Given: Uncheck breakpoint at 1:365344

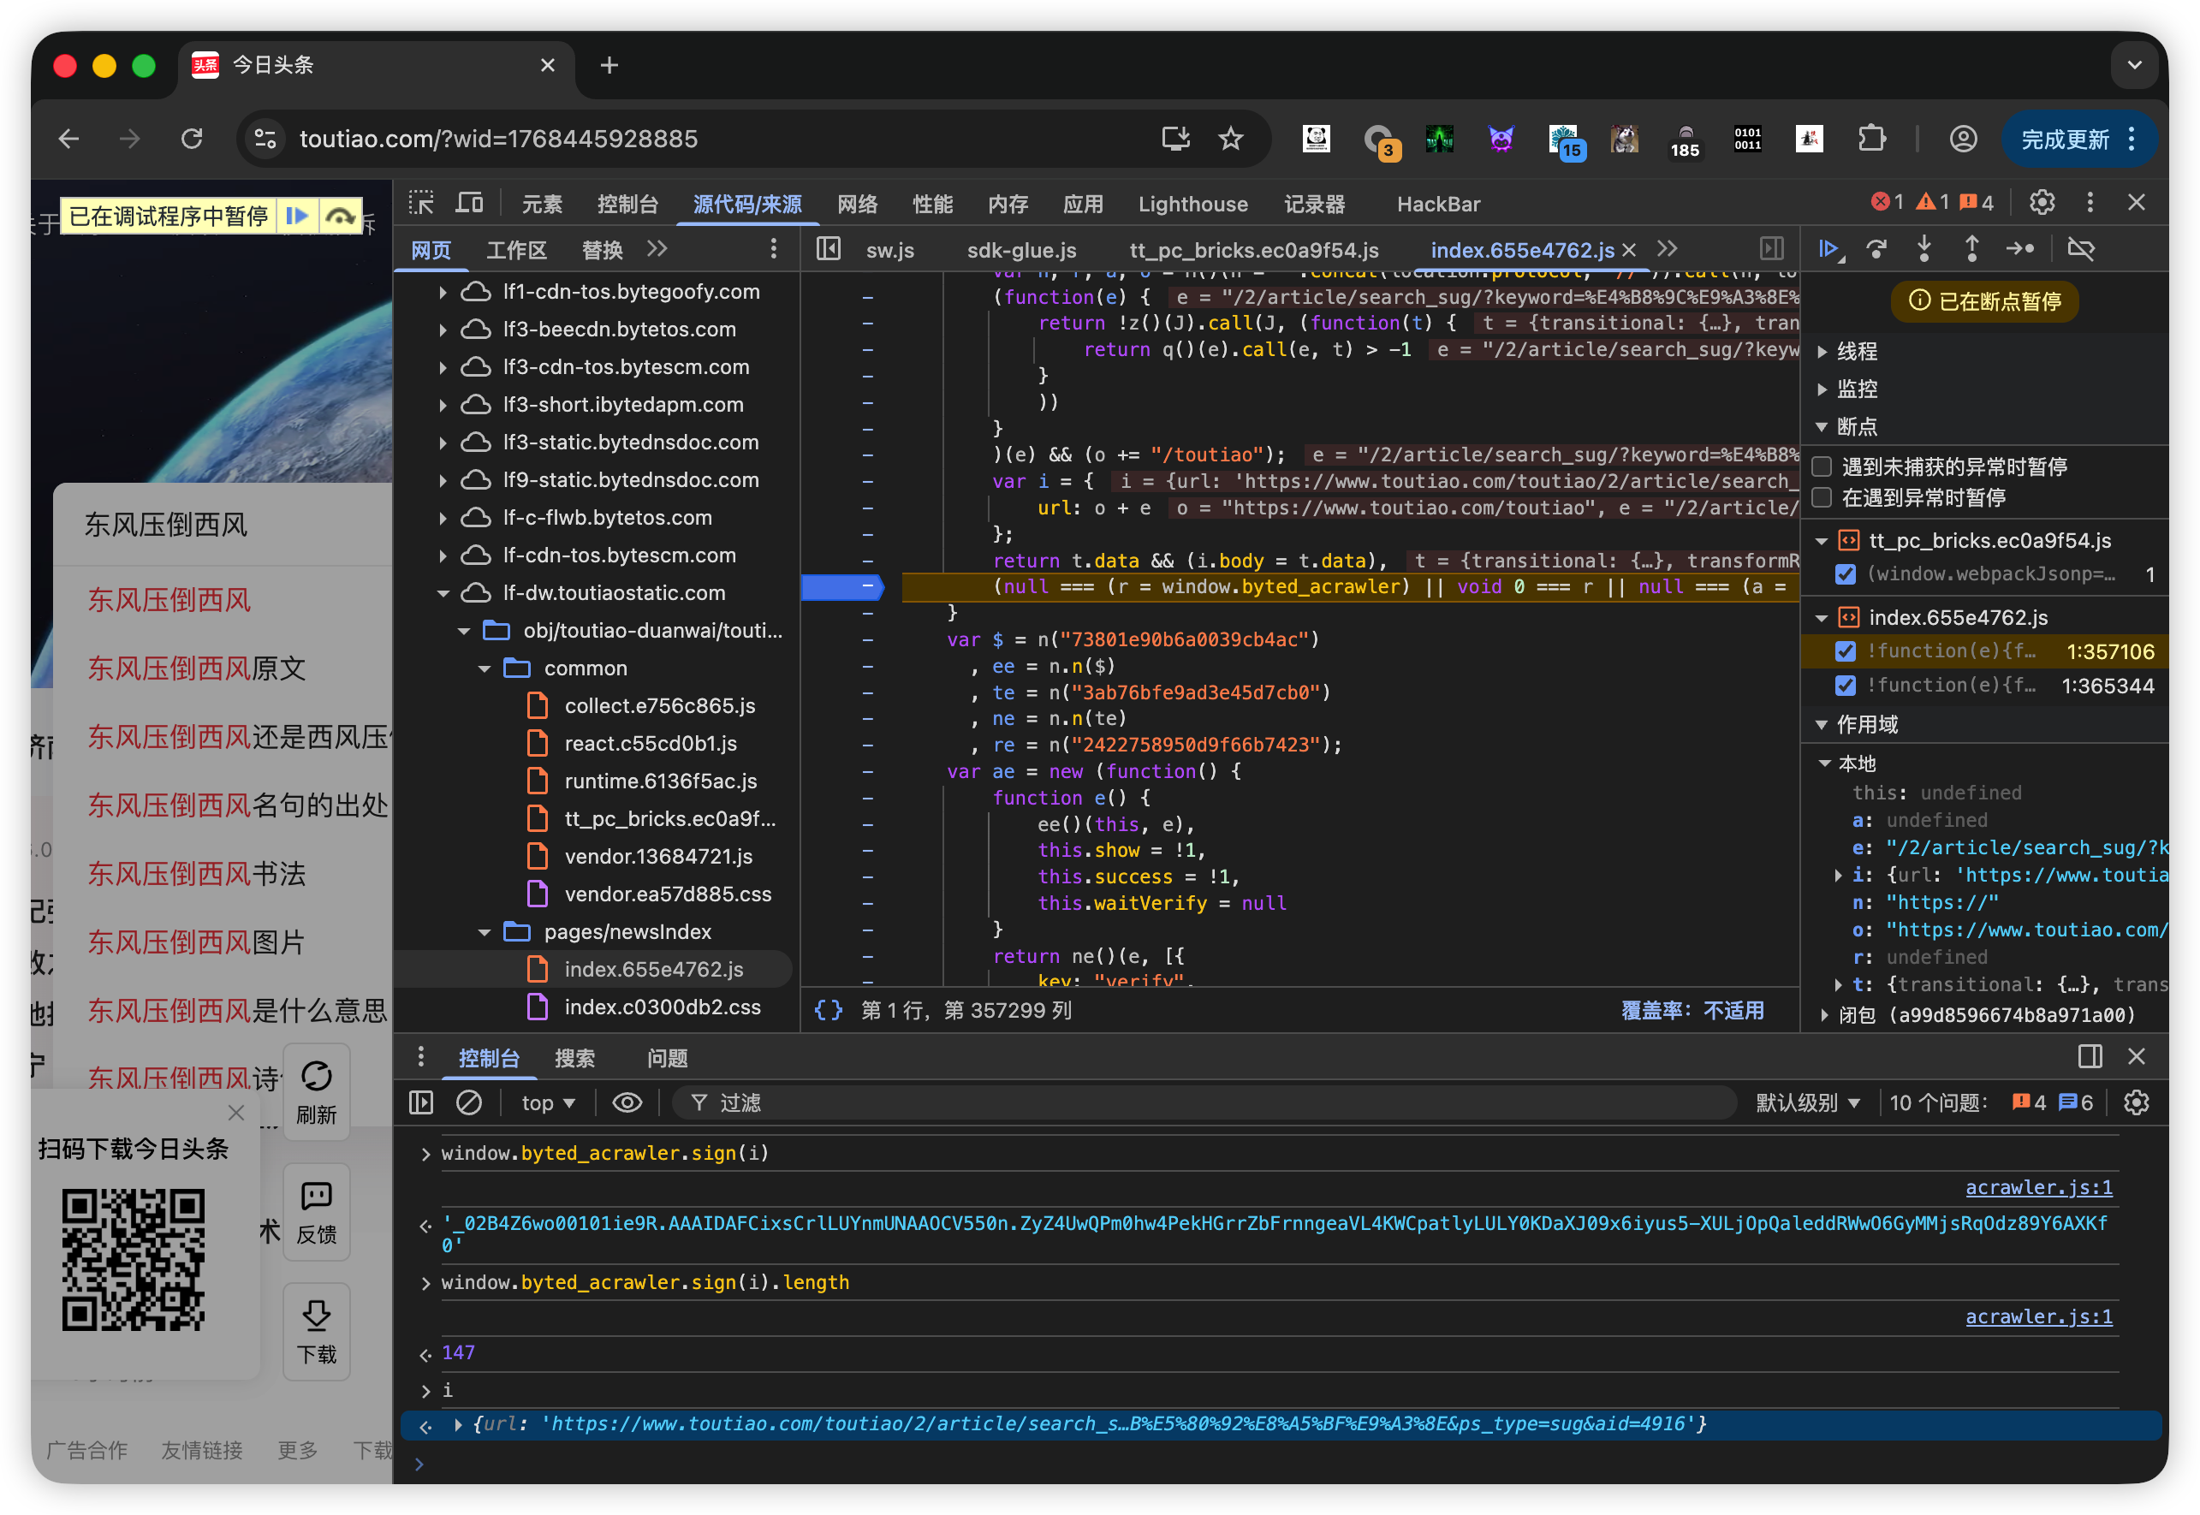Looking at the screenshot, I should (1845, 686).
